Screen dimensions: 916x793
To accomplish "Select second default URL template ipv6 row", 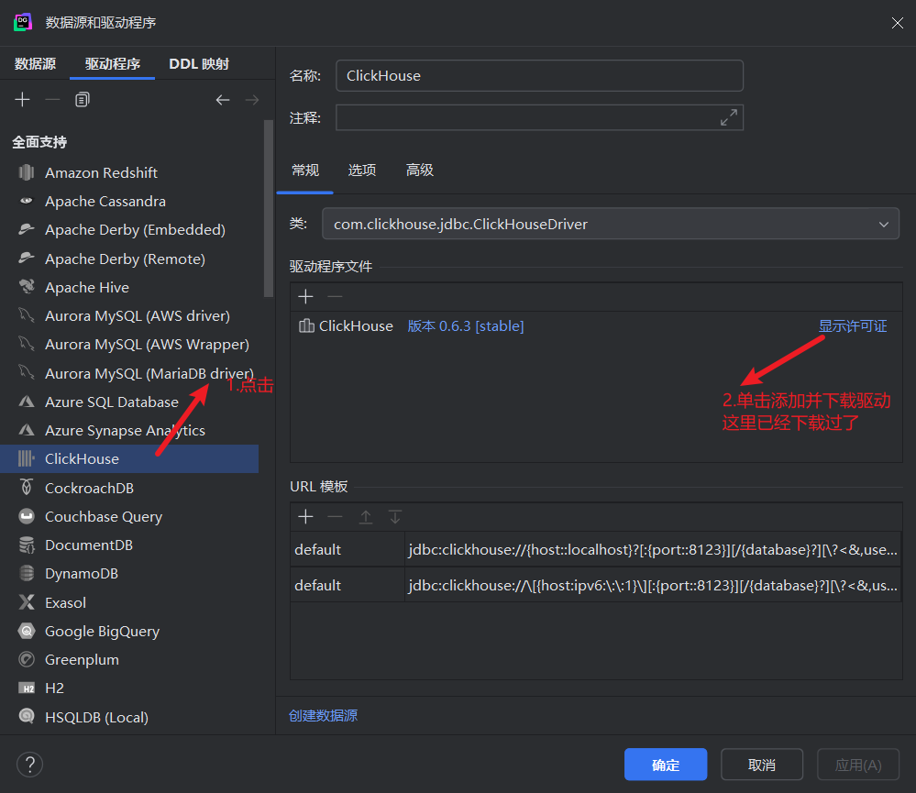I will (x=596, y=585).
